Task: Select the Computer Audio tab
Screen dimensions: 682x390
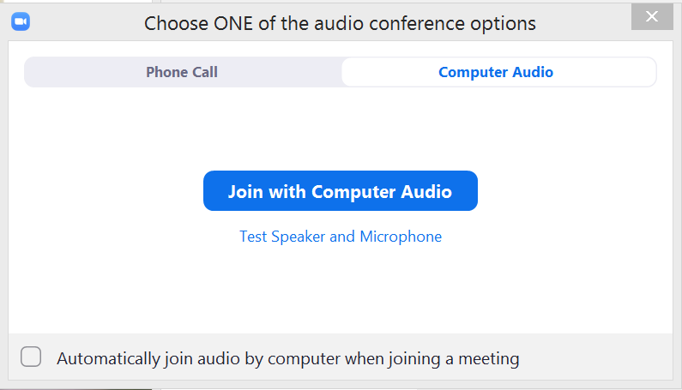Action: pos(496,72)
